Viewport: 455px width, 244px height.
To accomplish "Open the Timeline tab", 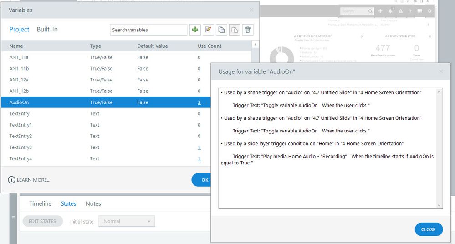I will 41,203.
